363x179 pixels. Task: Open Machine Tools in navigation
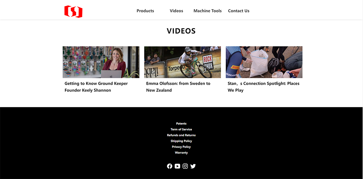coord(207,11)
